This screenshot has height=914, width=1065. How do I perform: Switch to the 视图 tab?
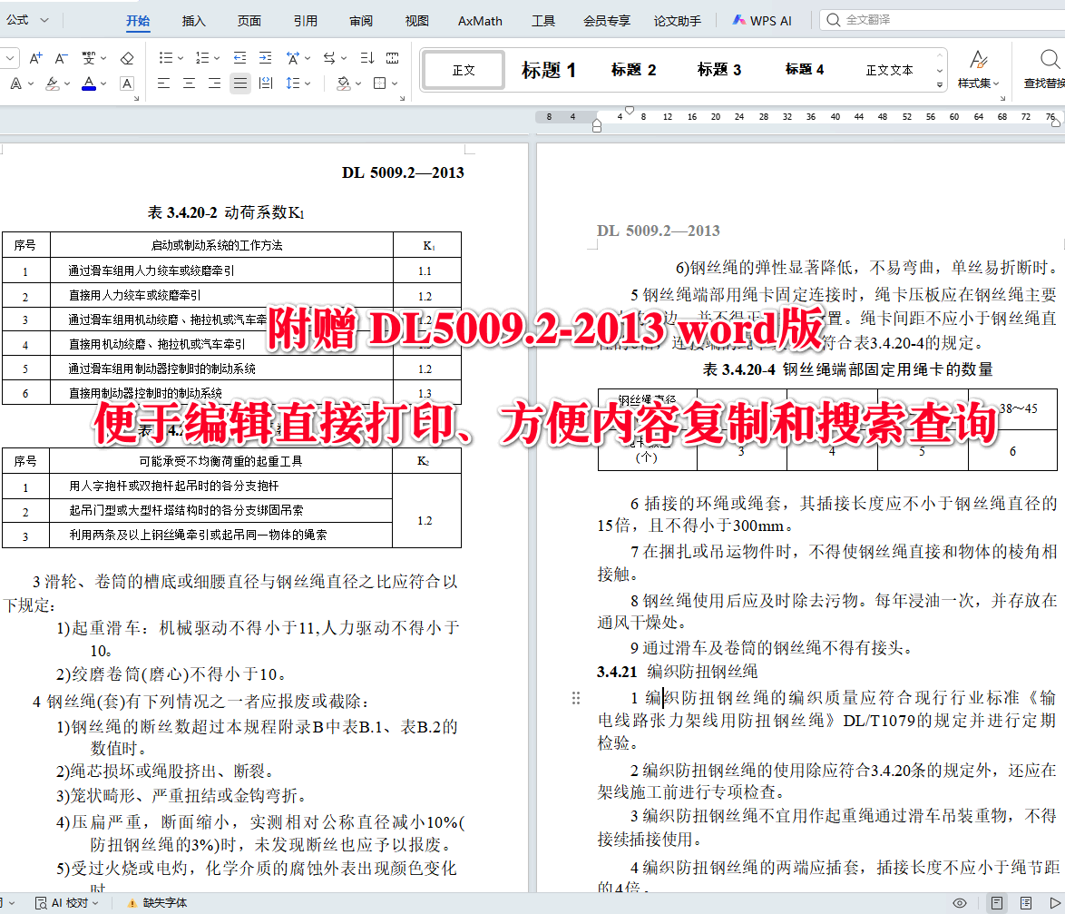coord(417,21)
